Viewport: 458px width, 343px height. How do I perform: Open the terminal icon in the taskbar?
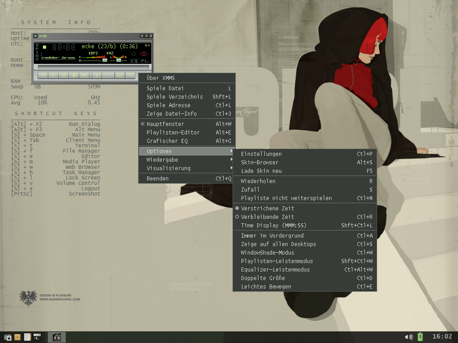pos(37,337)
